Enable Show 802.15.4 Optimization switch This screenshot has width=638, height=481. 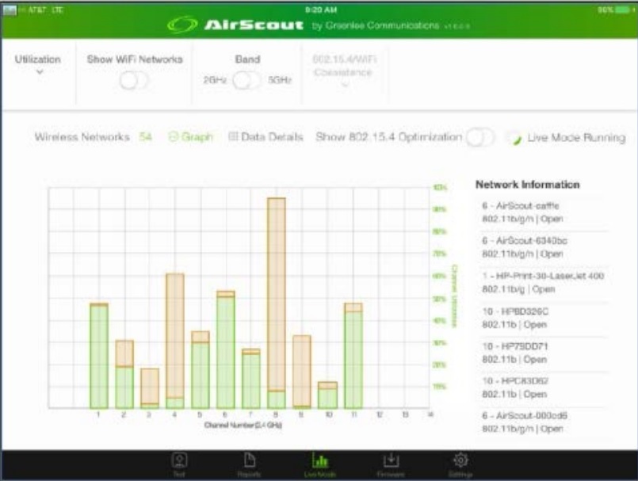480,137
